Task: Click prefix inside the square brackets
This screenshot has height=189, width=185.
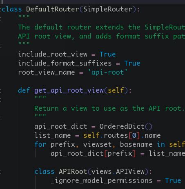Action: (x=120, y=154)
